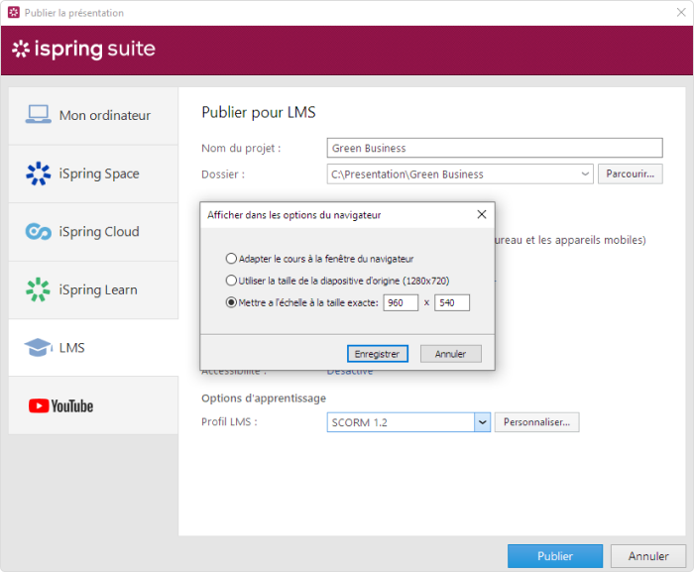Screen dimensions: 694x572
Task: Click the ispring suite logo in header
Action: pyautogui.click(x=83, y=49)
